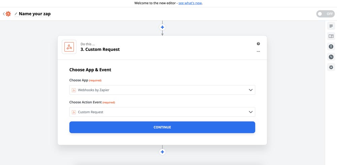Click the pencil icon beside the zap name
The image size is (337, 165).
click(x=16, y=14)
